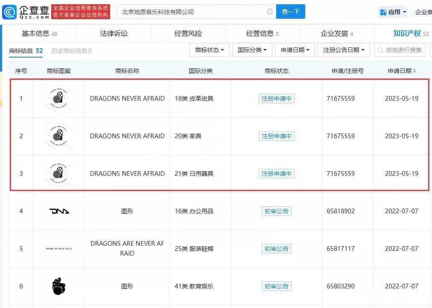This screenshot has width=432, height=308.
Task: Click the 应用 grid icon
Action: point(382,12)
